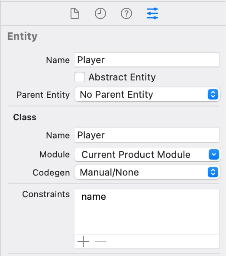Screen dimensions: 226x256
Task: Click the Entity Name field
Action: point(147,60)
